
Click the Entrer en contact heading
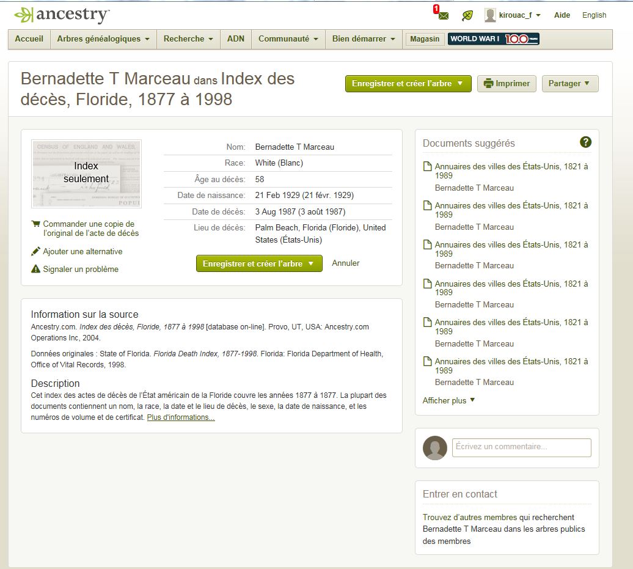coord(460,494)
